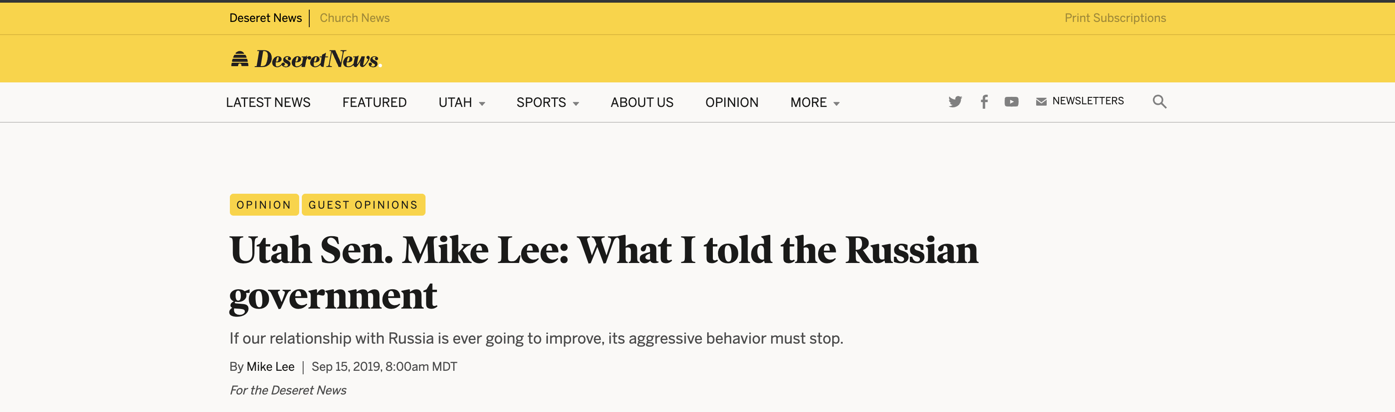Switch to Church News site

point(354,18)
